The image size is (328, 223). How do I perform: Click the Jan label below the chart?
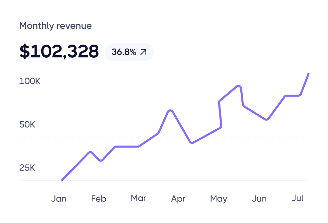click(59, 199)
